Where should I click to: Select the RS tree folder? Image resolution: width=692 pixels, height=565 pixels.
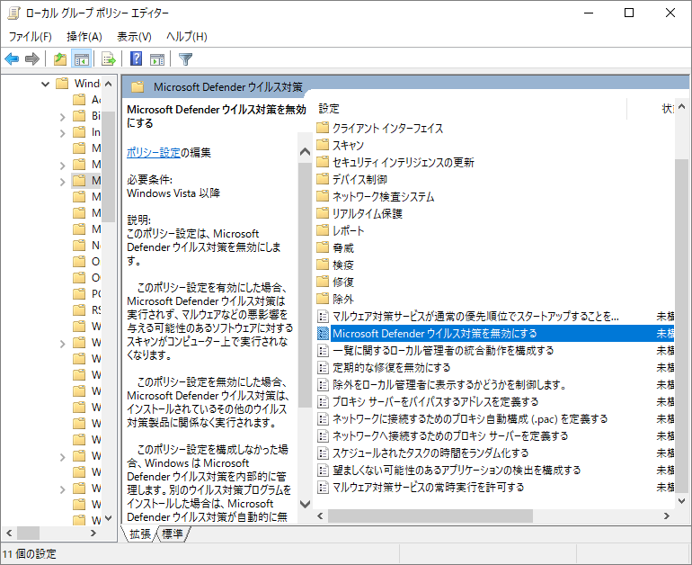coord(86,310)
